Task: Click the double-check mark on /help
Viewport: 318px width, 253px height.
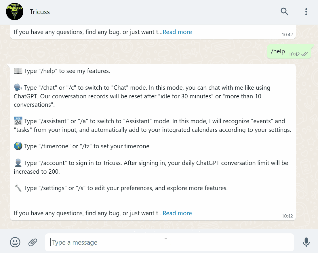Action: tap(304, 54)
